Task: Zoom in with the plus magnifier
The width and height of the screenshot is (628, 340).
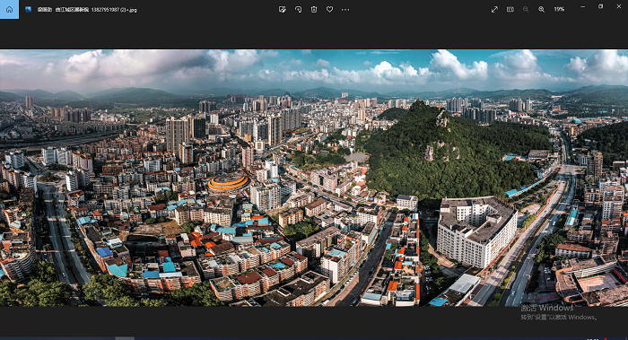Action: pyautogui.click(x=542, y=9)
